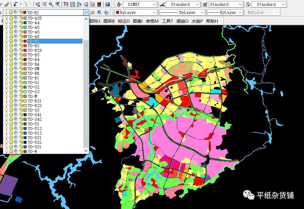Turn off YD-B2 layer lightbulb
Viewport: 304px width, 209px height.
click(x=6, y=46)
